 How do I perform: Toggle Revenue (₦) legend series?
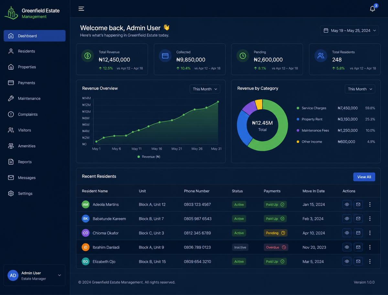(149, 157)
